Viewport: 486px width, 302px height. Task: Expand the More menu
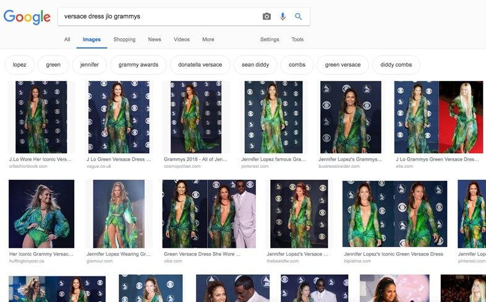208,40
